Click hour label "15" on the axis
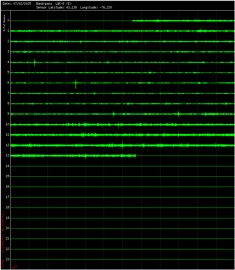The image size is (235, 270). (x=7, y=176)
